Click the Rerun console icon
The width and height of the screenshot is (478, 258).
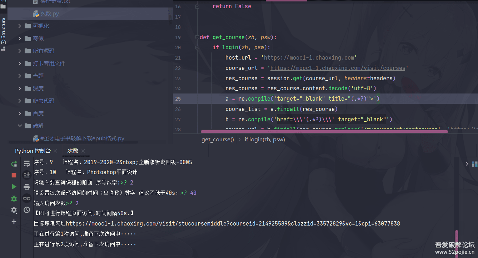[14, 164]
